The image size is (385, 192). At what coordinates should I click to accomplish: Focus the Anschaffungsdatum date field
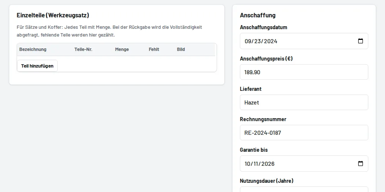pyautogui.click(x=304, y=41)
